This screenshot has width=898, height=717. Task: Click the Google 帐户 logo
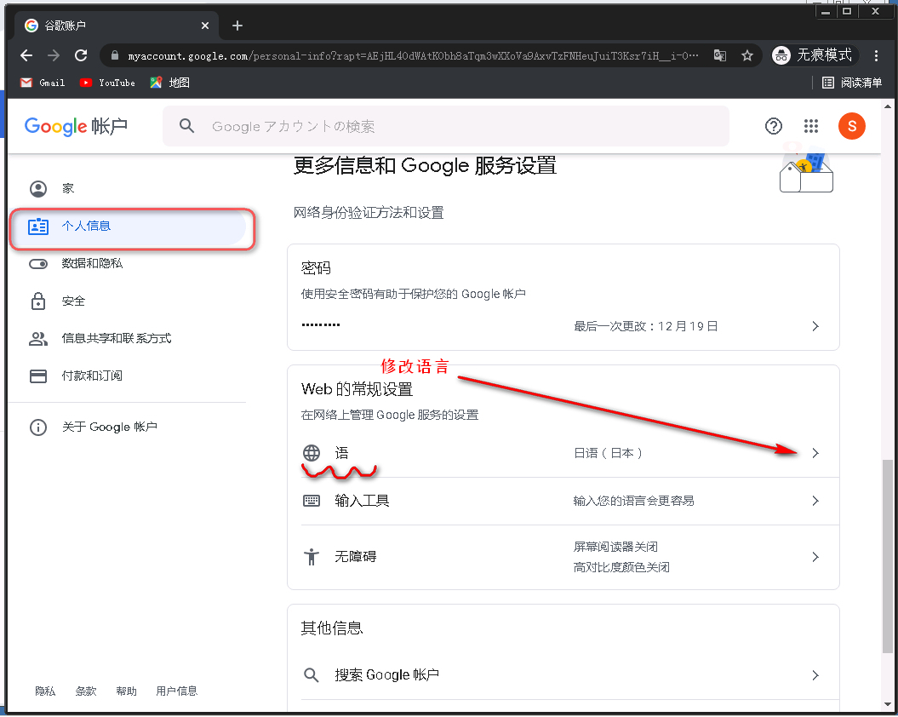pyautogui.click(x=76, y=126)
